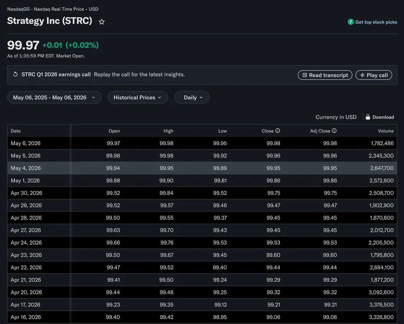Open the date range dropdown May 06, 2025
Image resolution: width=404 pixels, height=324 pixels.
pyautogui.click(x=54, y=98)
